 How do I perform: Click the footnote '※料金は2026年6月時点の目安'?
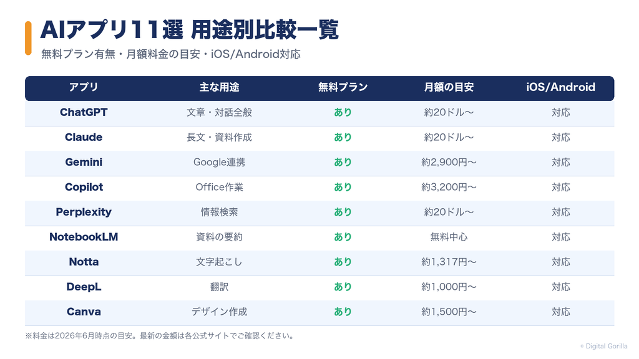pyautogui.click(x=79, y=336)
